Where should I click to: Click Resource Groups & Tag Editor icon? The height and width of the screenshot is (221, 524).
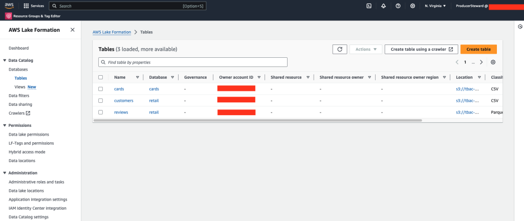click(x=8, y=16)
